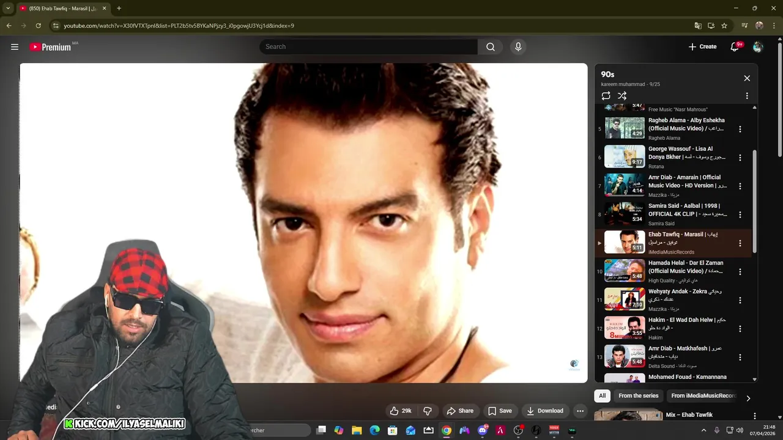Save the video to a playlist
The image size is (783, 440).
pyautogui.click(x=500, y=411)
